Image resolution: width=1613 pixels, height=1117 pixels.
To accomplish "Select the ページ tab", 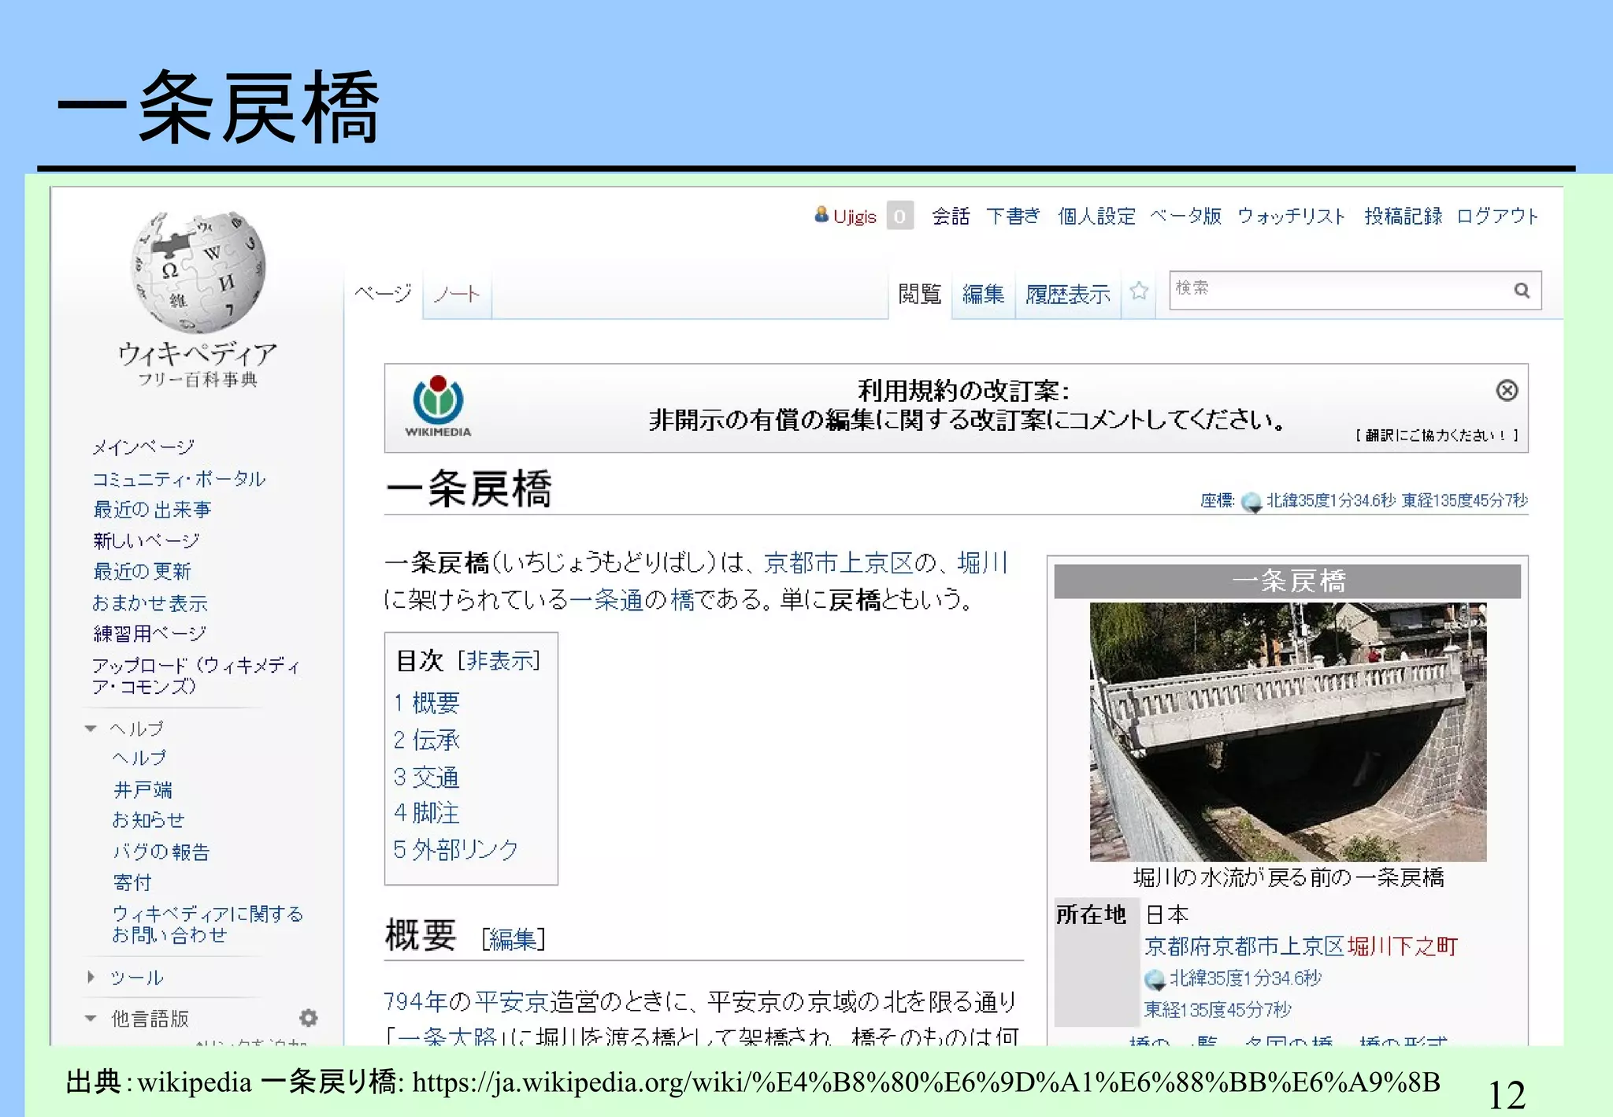I will point(383,294).
